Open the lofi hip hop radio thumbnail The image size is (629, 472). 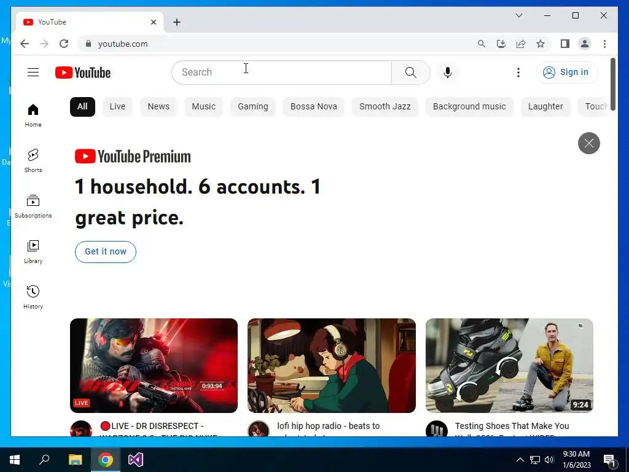pos(331,365)
